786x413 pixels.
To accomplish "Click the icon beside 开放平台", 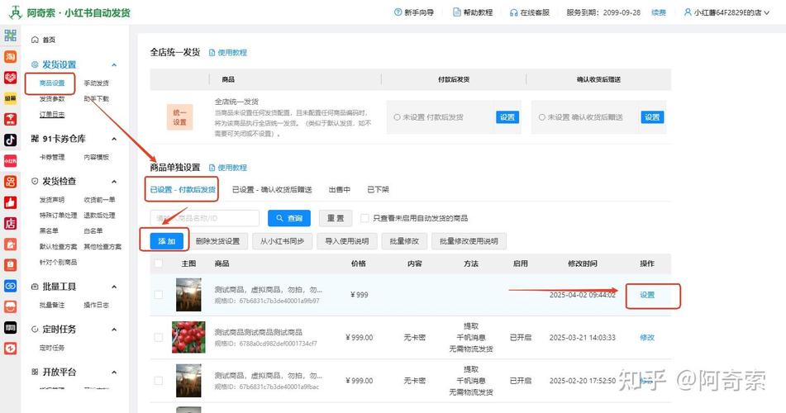I will point(35,372).
